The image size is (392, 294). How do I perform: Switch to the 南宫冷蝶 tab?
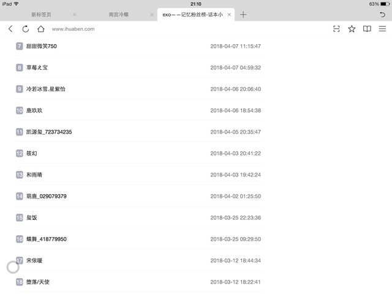pyautogui.click(x=118, y=15)
